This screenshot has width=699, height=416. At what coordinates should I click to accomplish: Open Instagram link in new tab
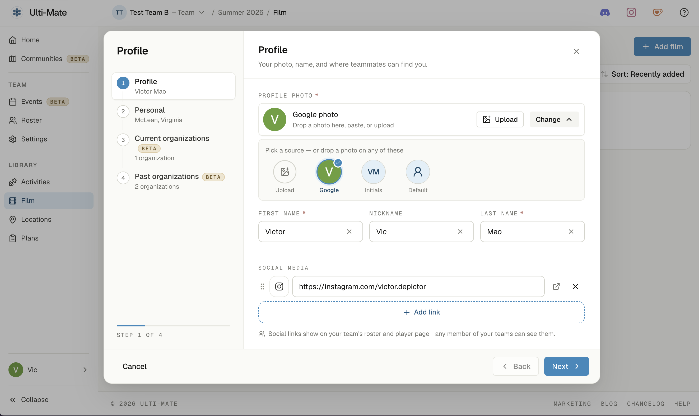[x=556, y=286]
